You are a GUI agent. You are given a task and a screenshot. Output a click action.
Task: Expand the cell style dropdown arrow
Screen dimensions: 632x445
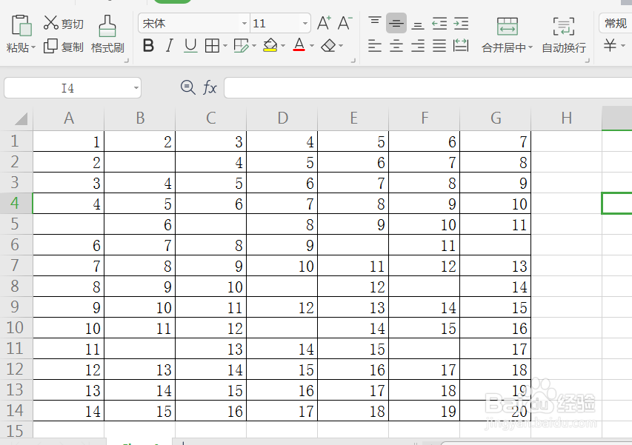pyautogui.click(x=254, y=46)
